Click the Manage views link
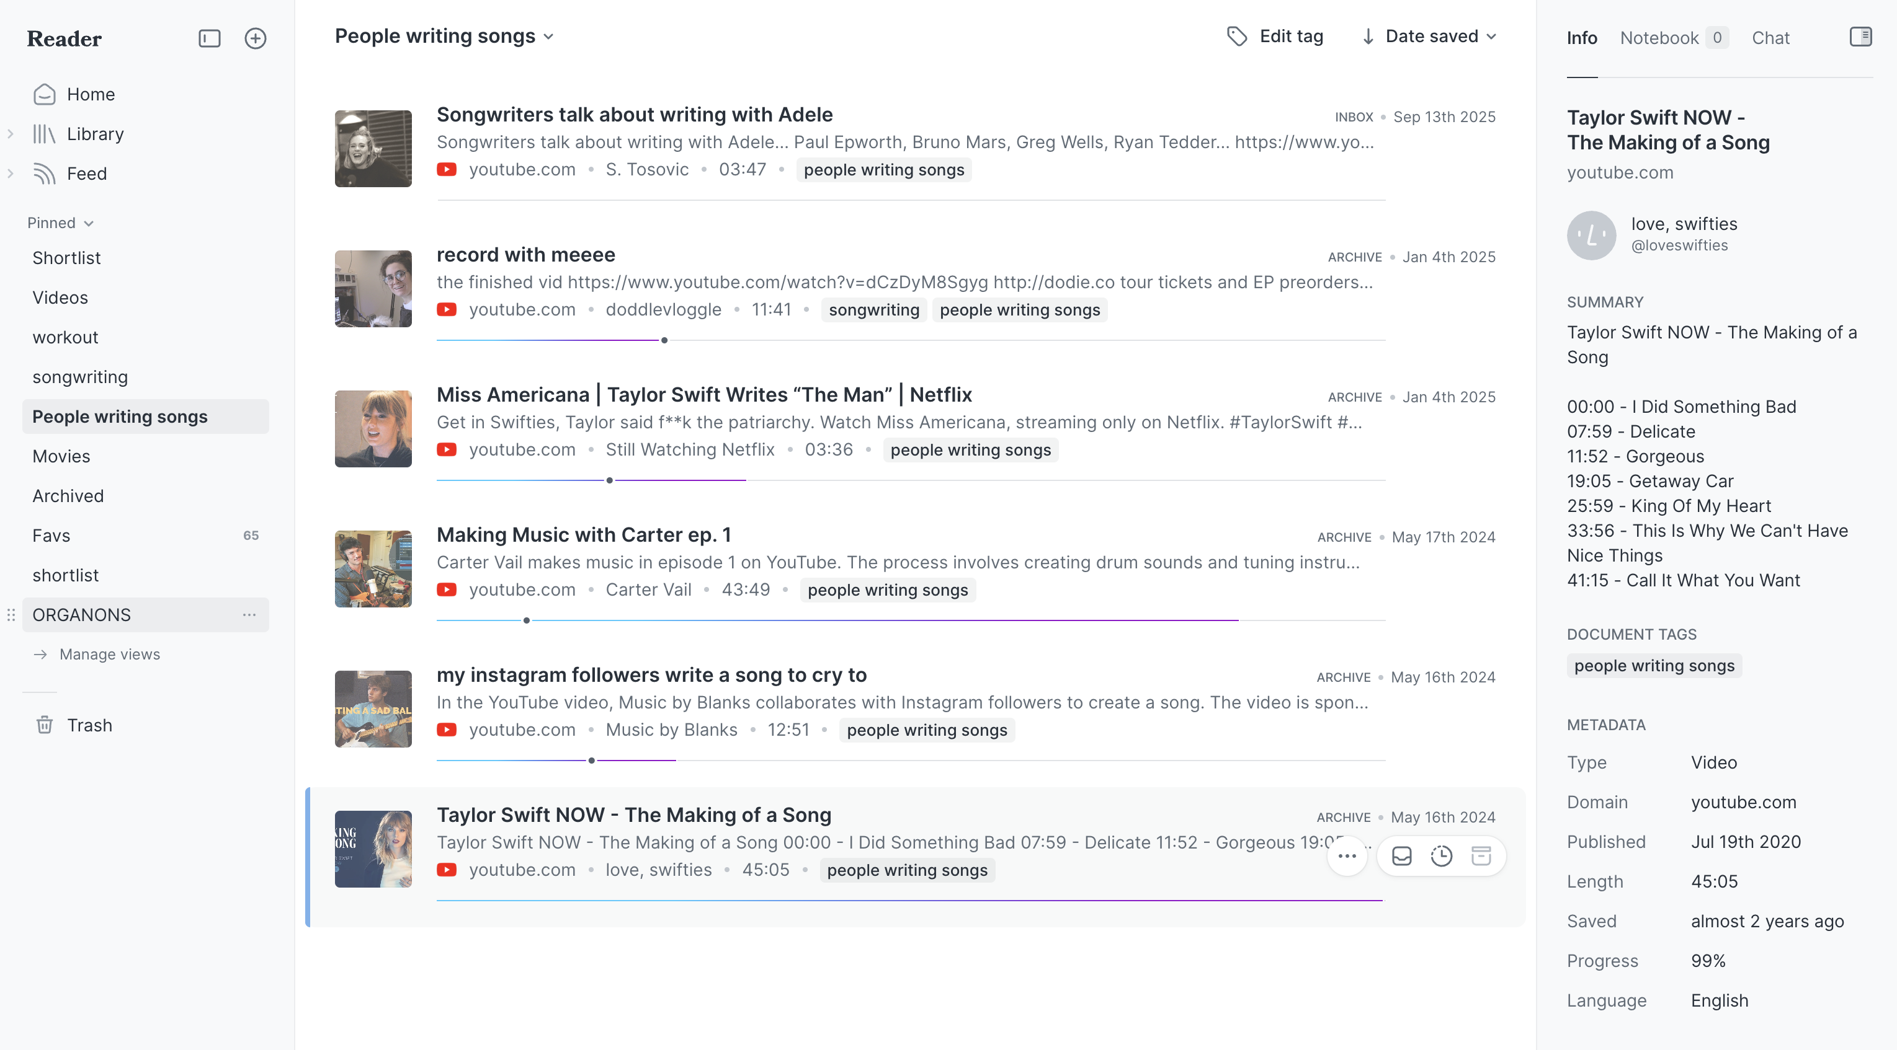This screenshot has width=1897, height=1050. [x=109, y=654]
